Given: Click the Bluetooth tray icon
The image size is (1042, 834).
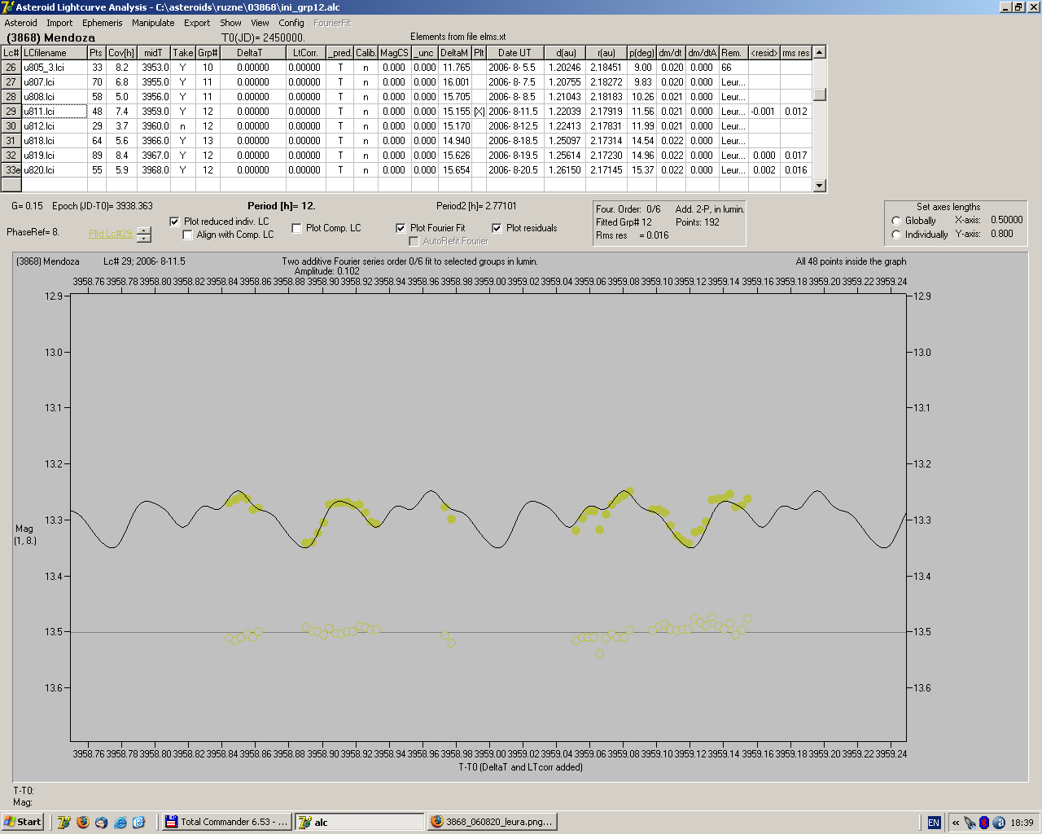Looking at the screenshot, I should (x=983, y=823).
